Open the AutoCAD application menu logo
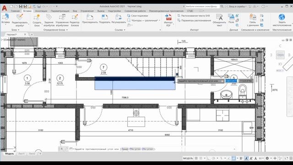Image resolution: width=293 pixels, height=165 pixels. 4,8
